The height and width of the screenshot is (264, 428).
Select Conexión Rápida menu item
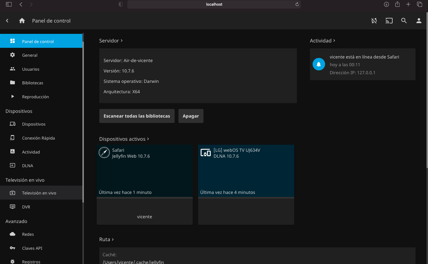click(38, 138)
